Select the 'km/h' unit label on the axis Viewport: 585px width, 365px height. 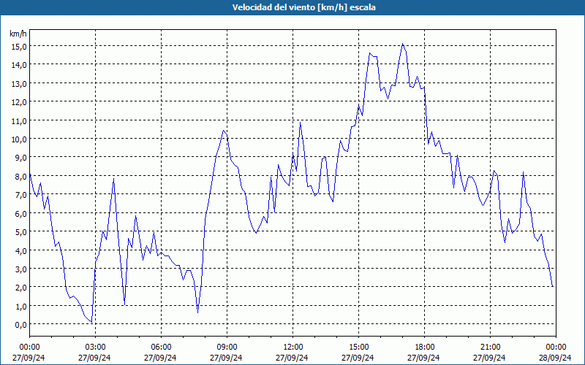click(18, 34)
